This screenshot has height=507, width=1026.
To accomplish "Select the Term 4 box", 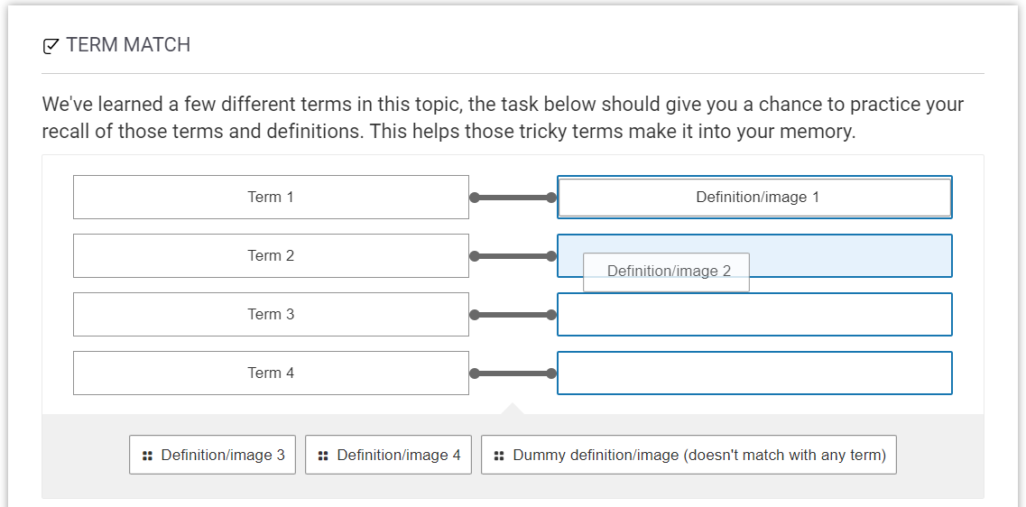I will pos(271,373).
